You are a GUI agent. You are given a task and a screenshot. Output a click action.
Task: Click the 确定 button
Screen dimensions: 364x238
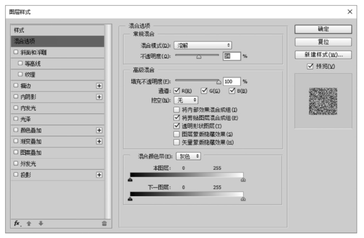(x=323, y=29)
